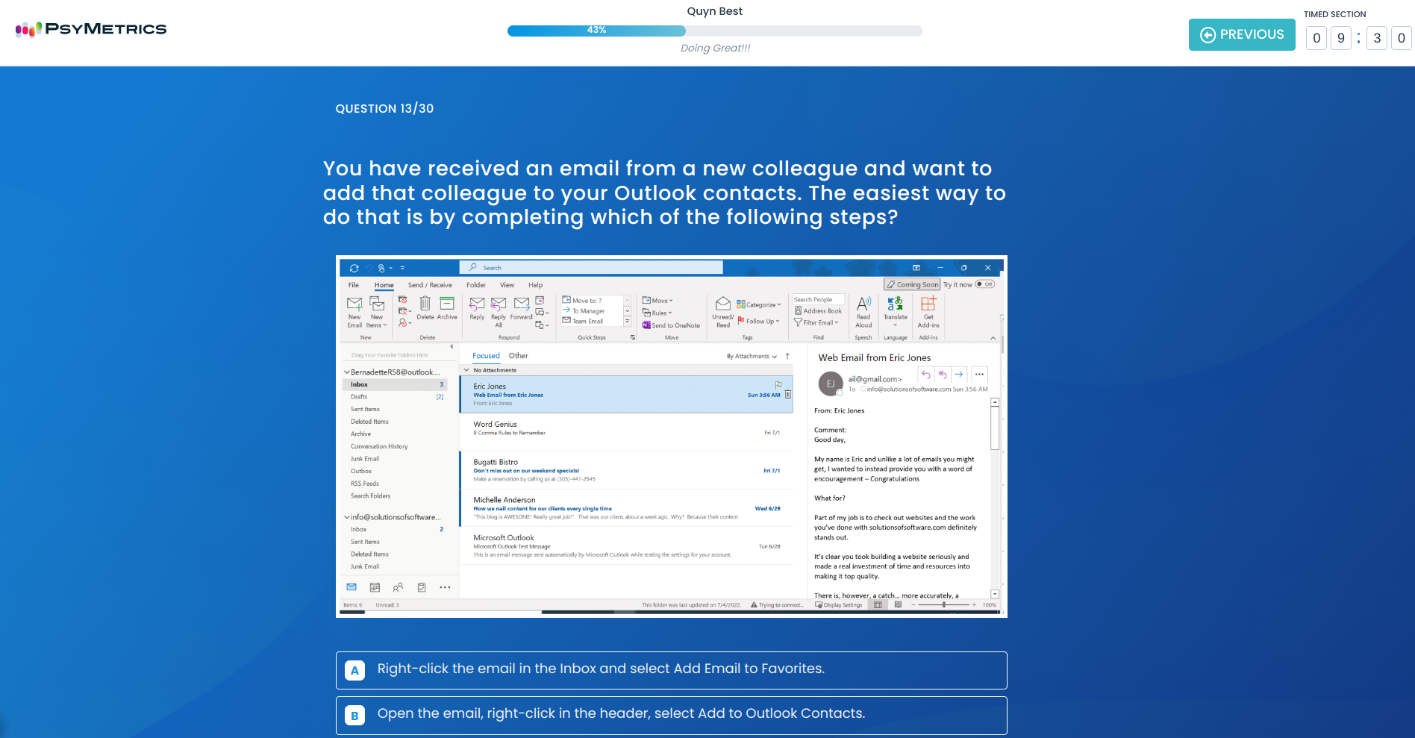Open Address Book in Find group
1415x738 pixels.
tap(819, 311)
